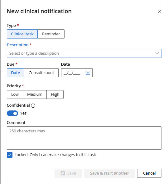The image size is (168, 184).
Task: Choose Date as due option
Action: [x=16, y=73]
